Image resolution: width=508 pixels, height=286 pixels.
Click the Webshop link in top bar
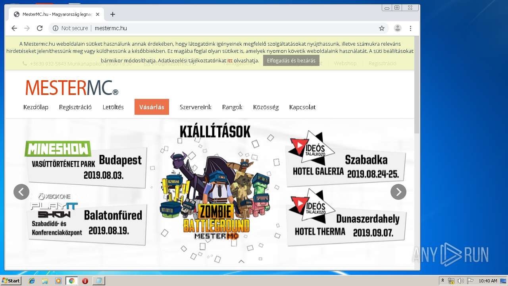pyautogui.click(x=345, y=63)
